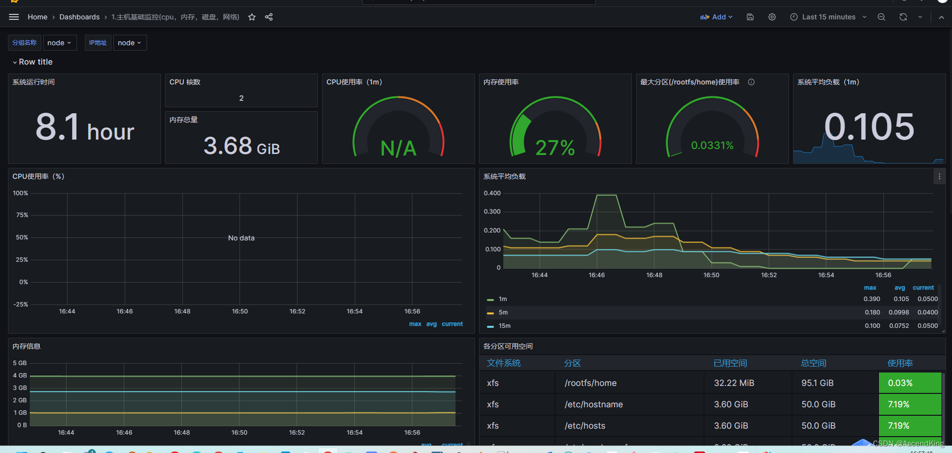Click the Add button in the toolbar
Screen dimensions: 952x453
[716, 16]
